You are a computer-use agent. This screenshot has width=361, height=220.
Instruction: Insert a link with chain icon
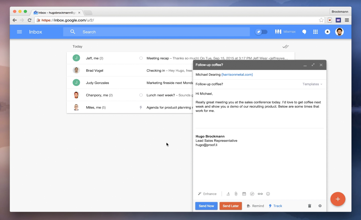point(260,194)
